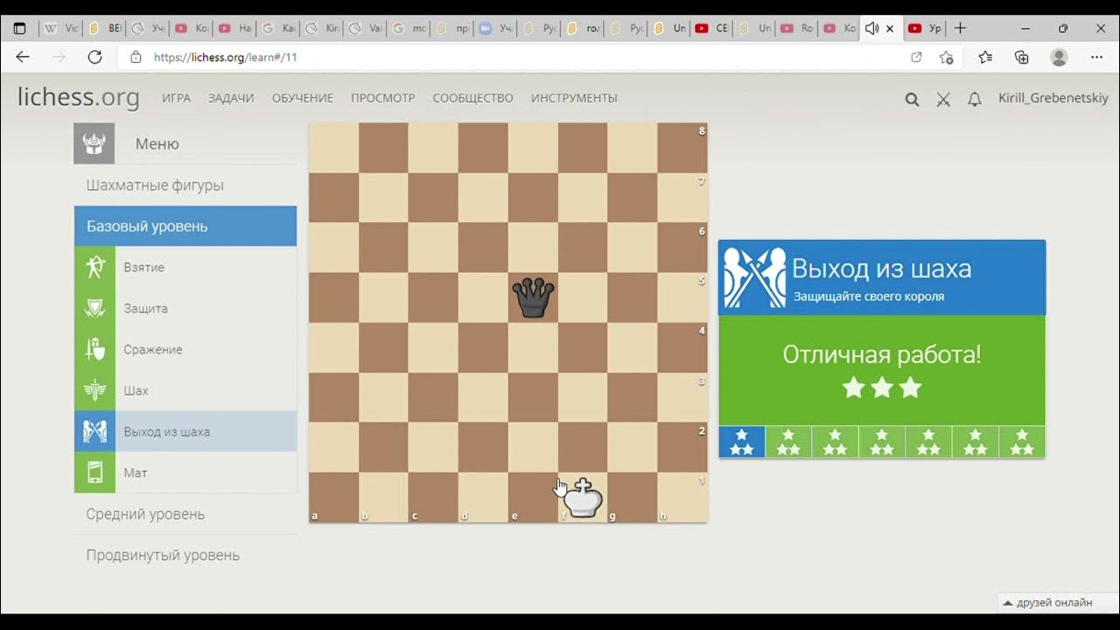The height and width of the screenshot is (630, 1120).
Task: Select the seventh stage star tile
Action: (x=1022, y=442)
